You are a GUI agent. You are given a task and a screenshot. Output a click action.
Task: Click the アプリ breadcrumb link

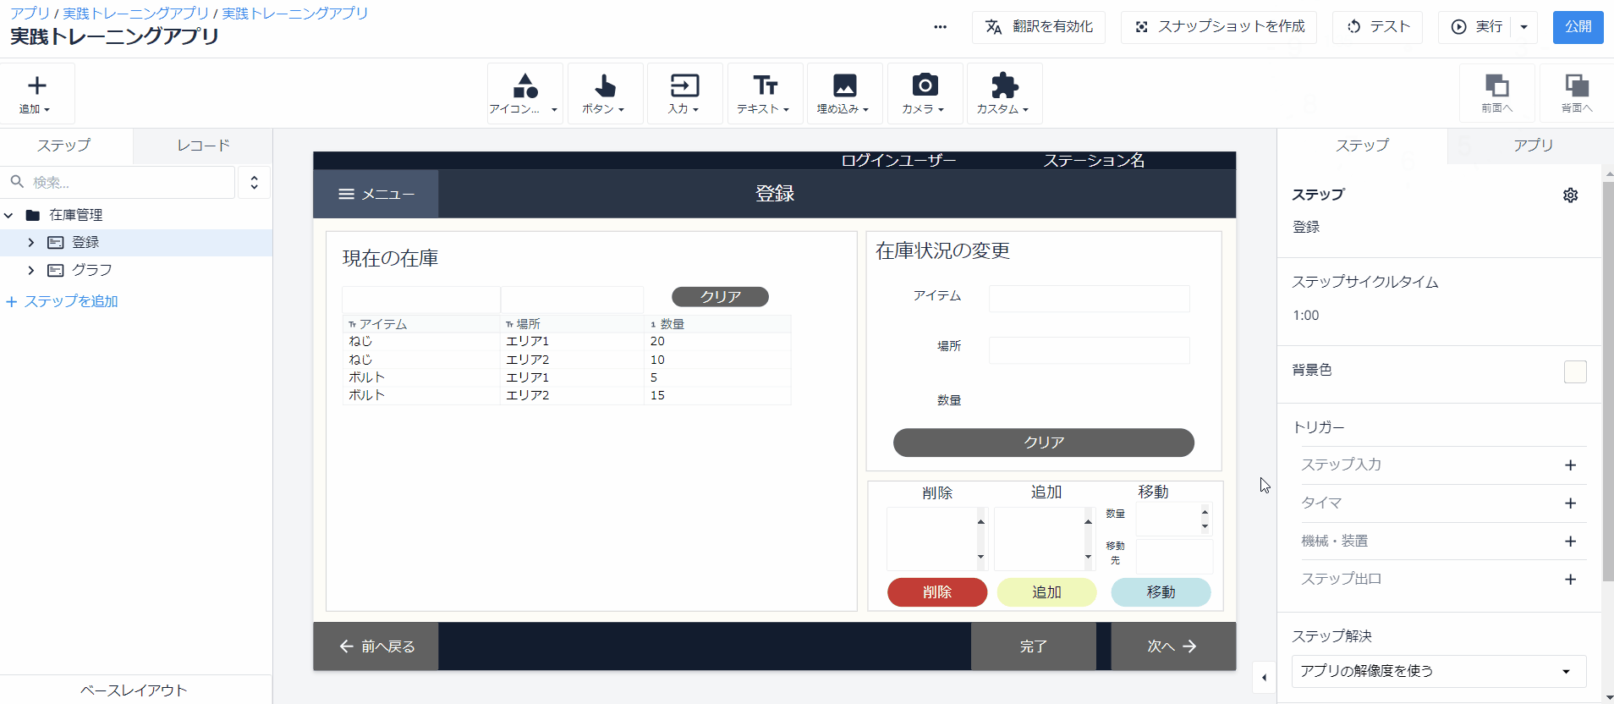(x=30, y=14)
